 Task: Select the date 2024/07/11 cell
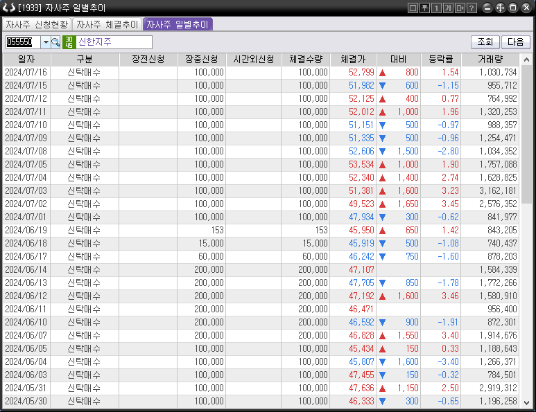[26, 112]
